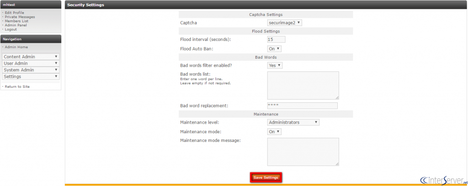468x186 pixels.
Task: Expand the User Admin menu
Action: click(31, 63)
